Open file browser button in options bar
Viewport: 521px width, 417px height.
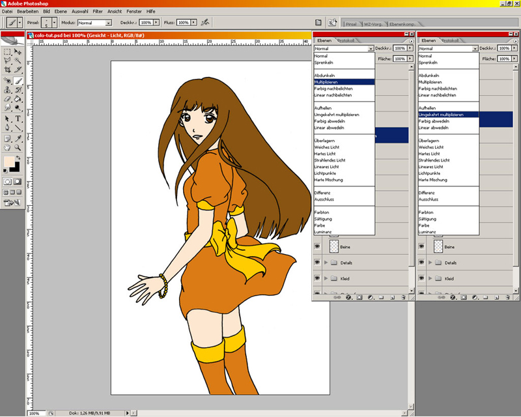pos(333,22)
